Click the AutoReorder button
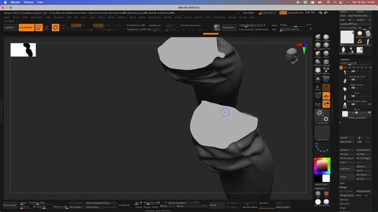 pyautogui.click(x=363, y=150)
